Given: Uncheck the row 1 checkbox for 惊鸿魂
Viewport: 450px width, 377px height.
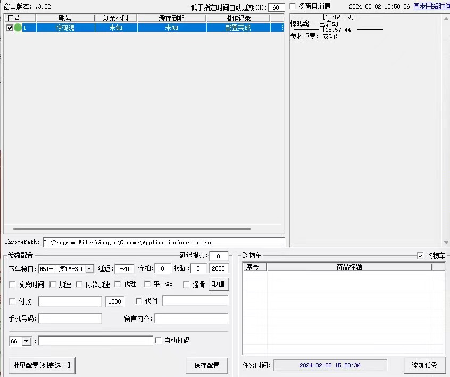Looking at the screenshot, I should click(x=10, y=28).
